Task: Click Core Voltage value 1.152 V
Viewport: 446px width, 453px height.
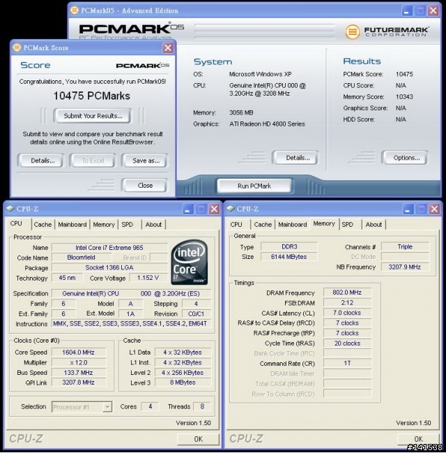Action: coord(148,278)
